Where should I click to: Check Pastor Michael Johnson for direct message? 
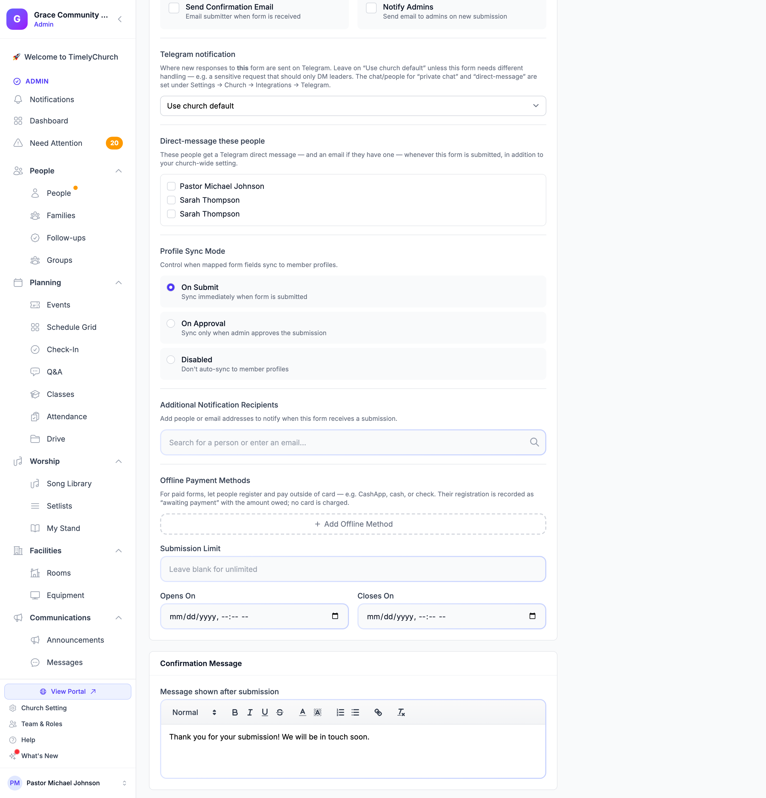click(171, 186)
